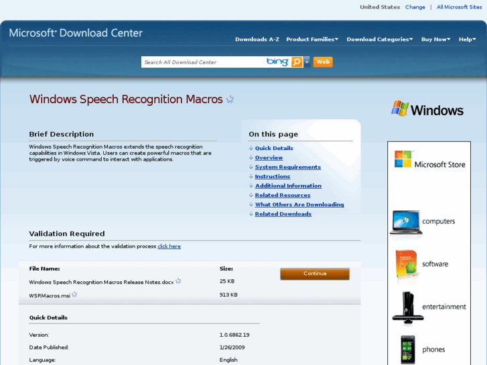Image resolution: width=487 pixels, height=365 pixels.
Task: Click the Microsoft Download Center logo
Action: click(76, 33)
